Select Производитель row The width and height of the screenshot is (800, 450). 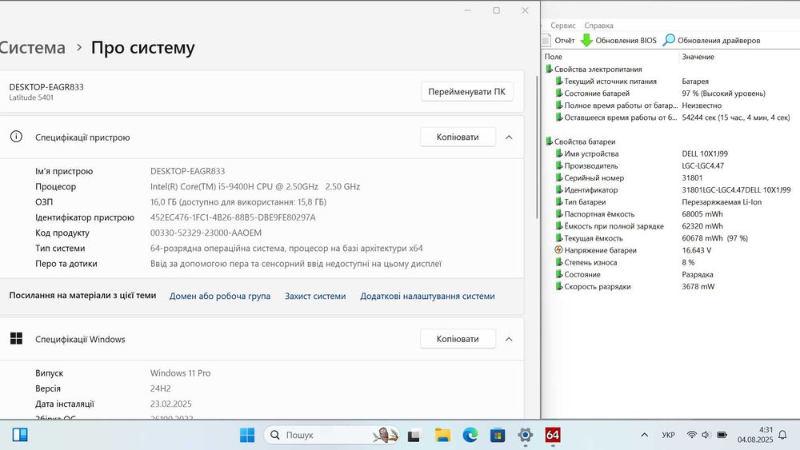click(x=673, y=166)
